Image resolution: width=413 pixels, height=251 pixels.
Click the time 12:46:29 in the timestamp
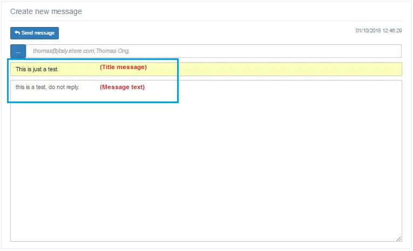pyautogui.click(x=392, y=31)
